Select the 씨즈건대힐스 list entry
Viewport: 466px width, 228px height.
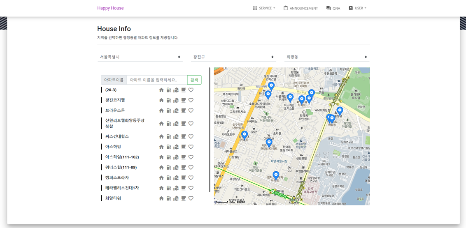(117, 136)
